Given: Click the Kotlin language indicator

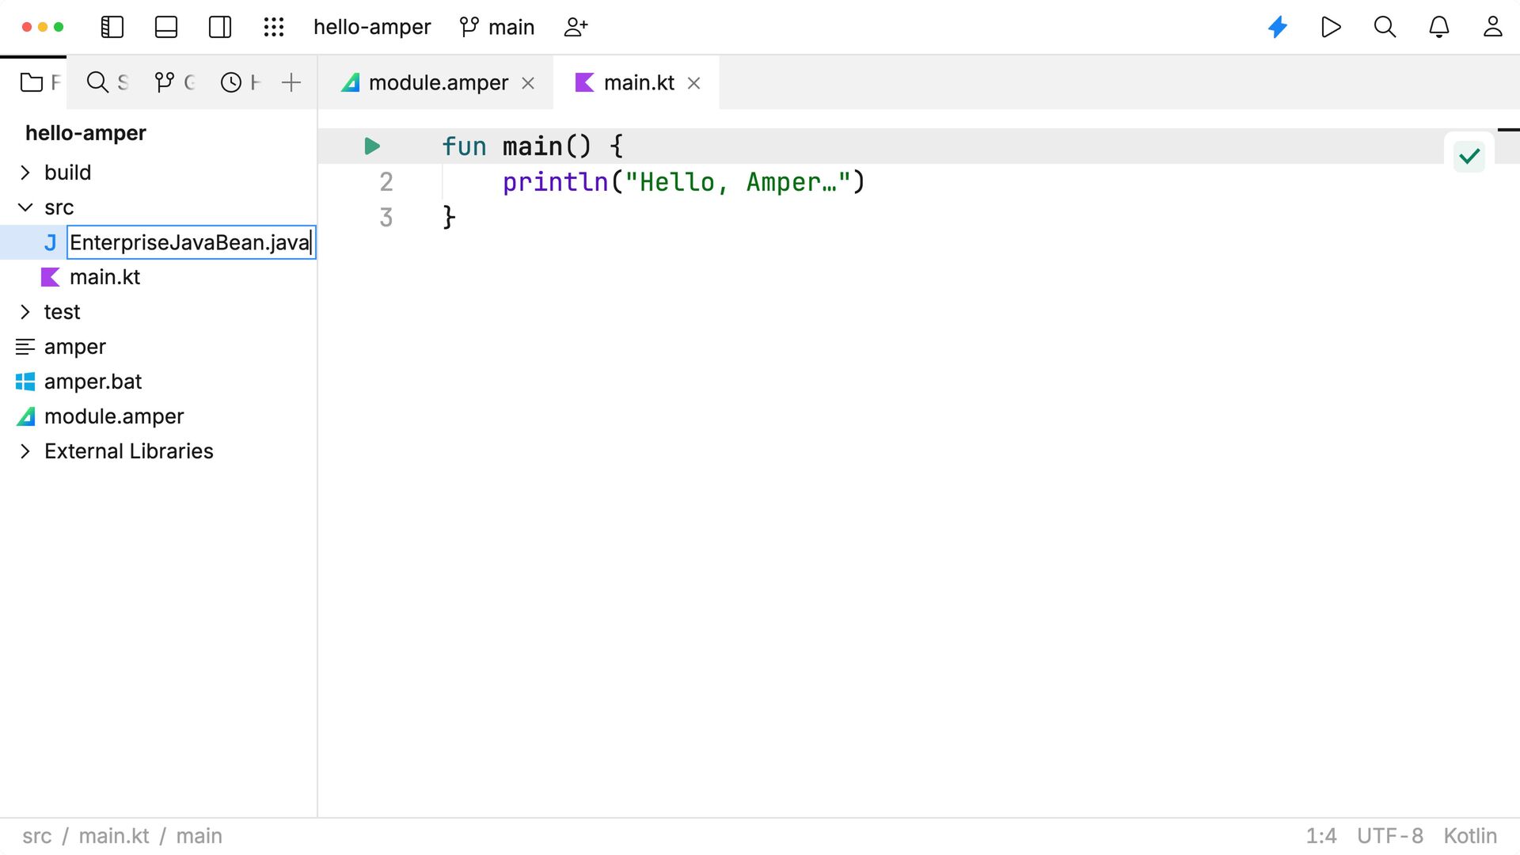Looking at the screenshot, I should pos(1470,836).
